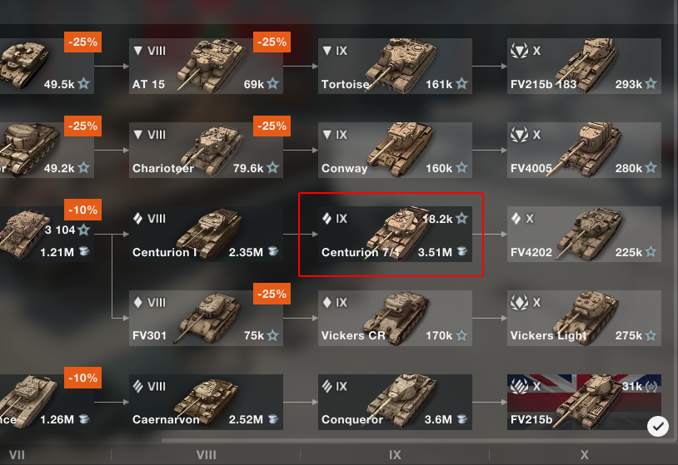Click the credits icon beside Centurion I price
The width and height of the screenshot is (678, 465).
272,252
